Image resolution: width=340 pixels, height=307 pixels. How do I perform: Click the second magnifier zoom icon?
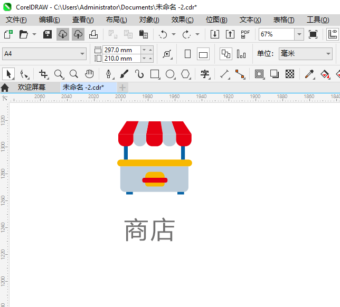74,74
